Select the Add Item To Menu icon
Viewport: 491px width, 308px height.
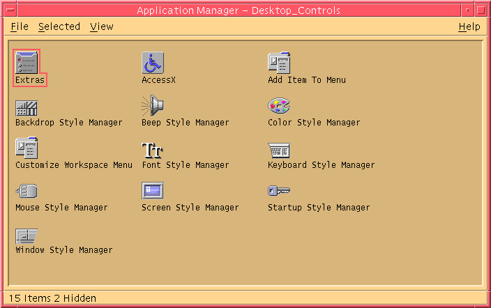tap(279, 63)
